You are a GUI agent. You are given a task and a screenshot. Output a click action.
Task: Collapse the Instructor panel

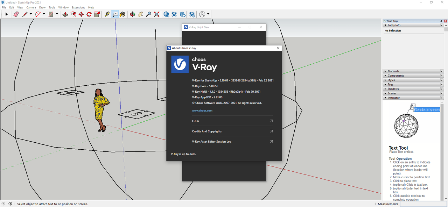[x=385, y=98]
